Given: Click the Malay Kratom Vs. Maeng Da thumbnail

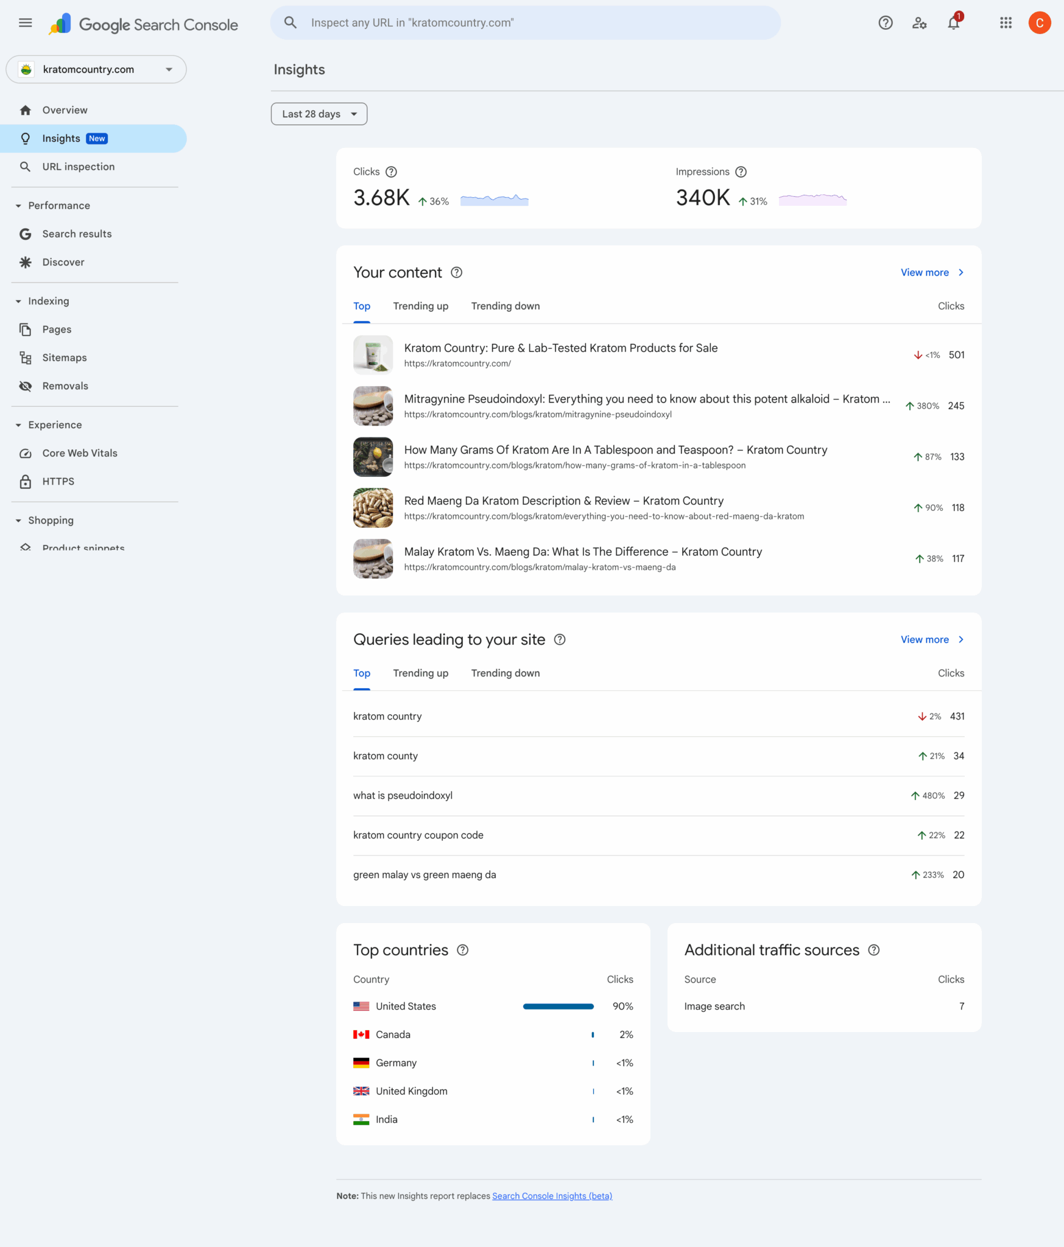Looking at the screenshot, I should click(373, 559).
